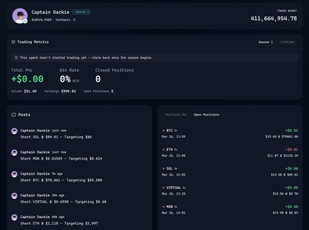Click avatar on Short SOL post
The height and width of the screenshot is (230, 309).
14,131
